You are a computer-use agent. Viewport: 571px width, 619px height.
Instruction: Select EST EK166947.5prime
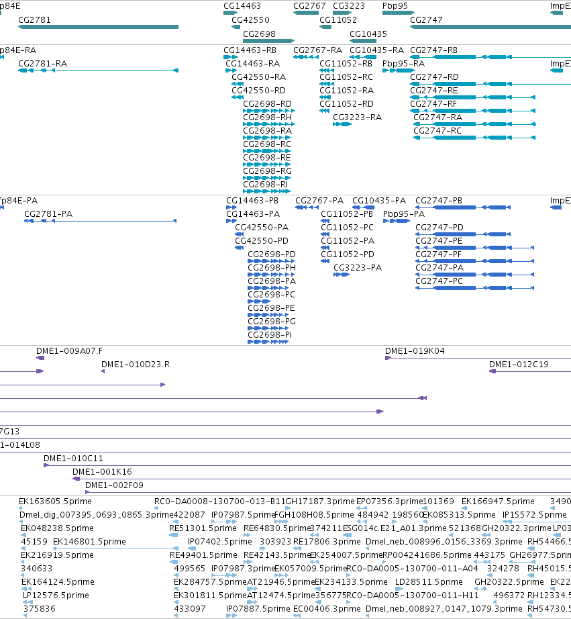(498, 502)
